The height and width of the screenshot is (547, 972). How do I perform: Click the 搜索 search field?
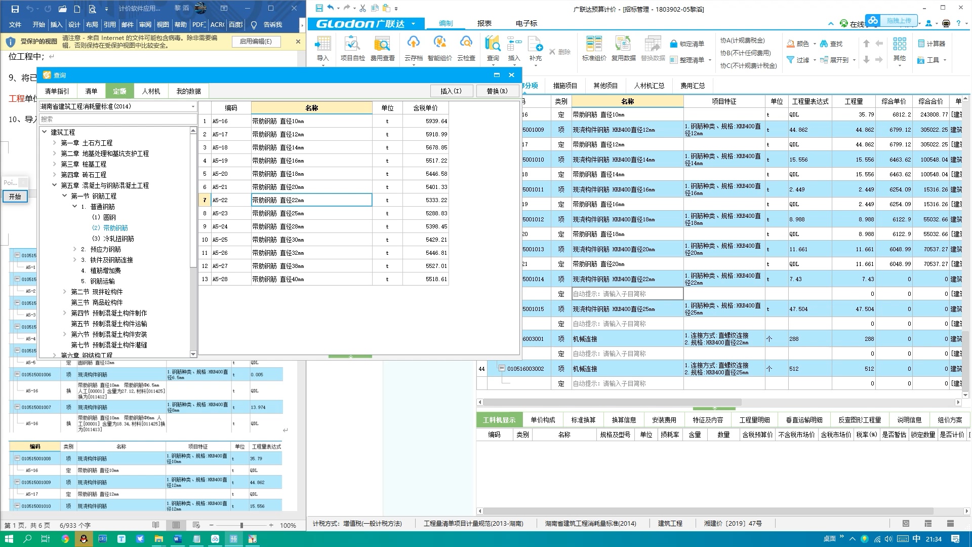118,119
